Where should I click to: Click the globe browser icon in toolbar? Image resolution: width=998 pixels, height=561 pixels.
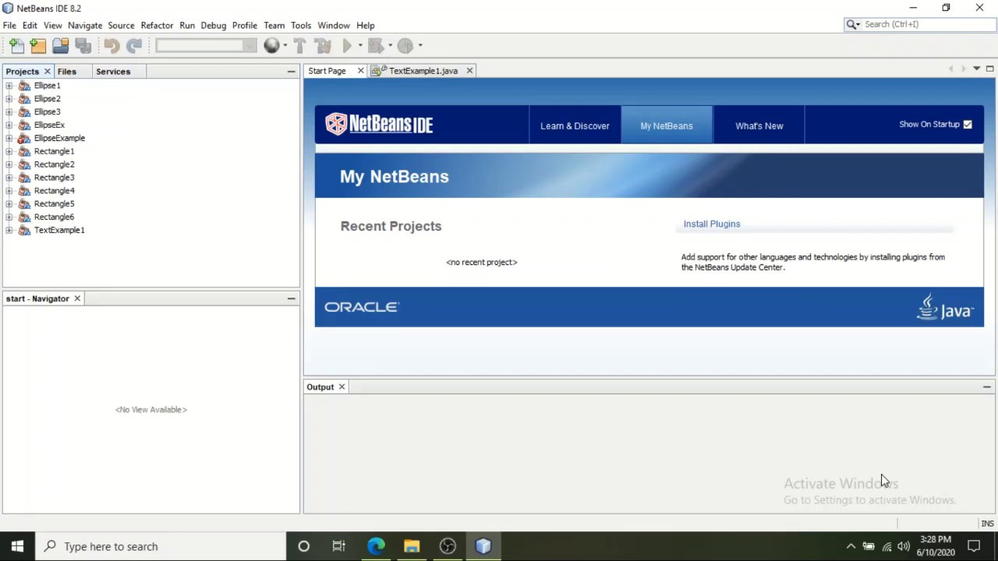coord(271,46)
